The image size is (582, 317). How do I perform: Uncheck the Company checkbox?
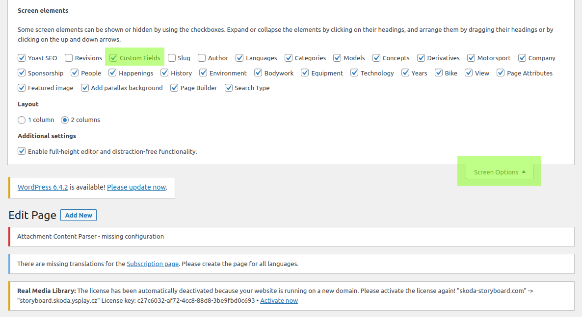[x=522, y=58]
